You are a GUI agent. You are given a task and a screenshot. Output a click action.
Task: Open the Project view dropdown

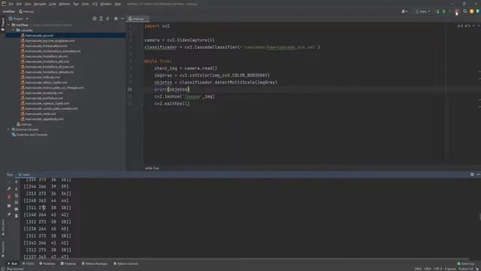point(19,19)
